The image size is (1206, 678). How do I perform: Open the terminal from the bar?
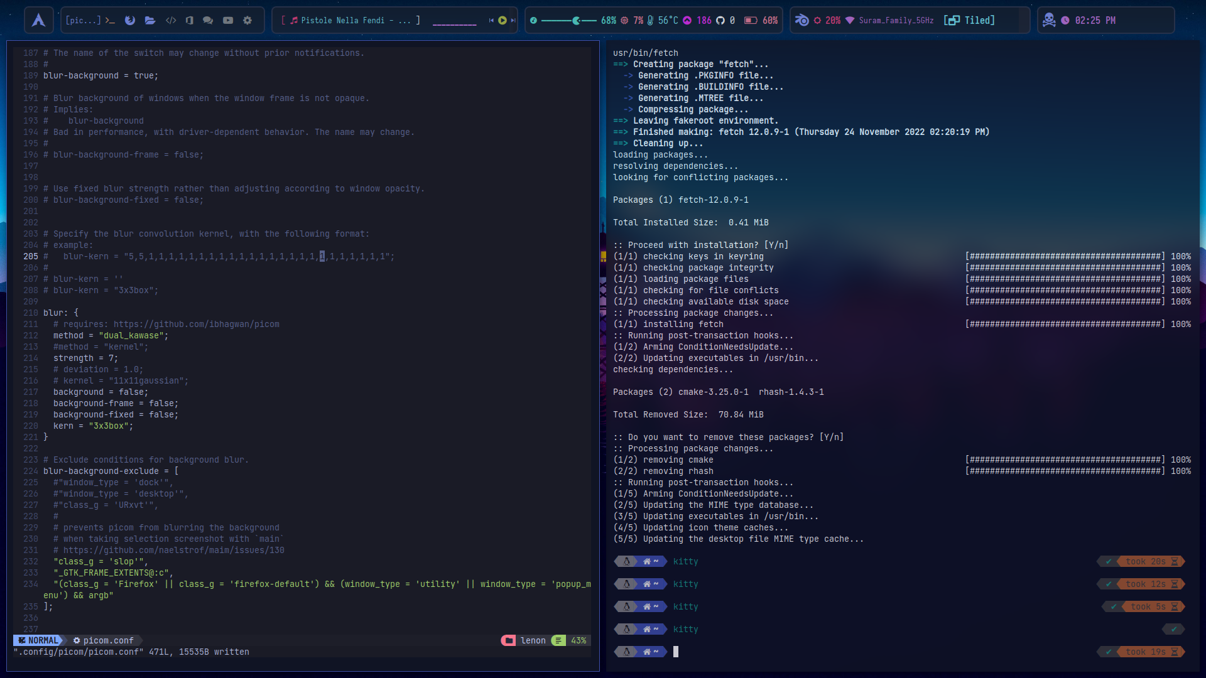[110, 20]
